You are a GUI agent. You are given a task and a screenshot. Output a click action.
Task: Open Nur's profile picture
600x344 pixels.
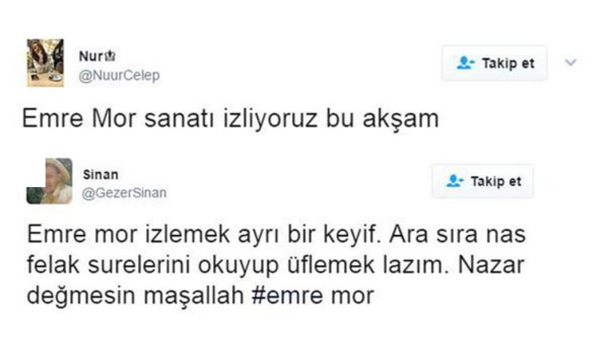(45, 62)
